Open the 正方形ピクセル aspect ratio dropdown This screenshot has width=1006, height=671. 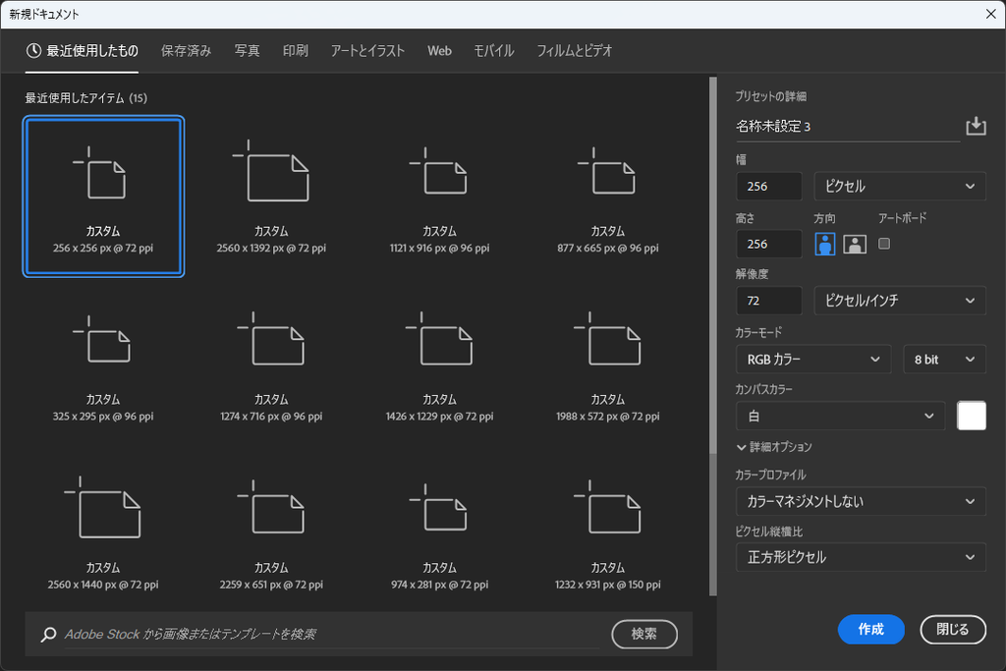861,557
